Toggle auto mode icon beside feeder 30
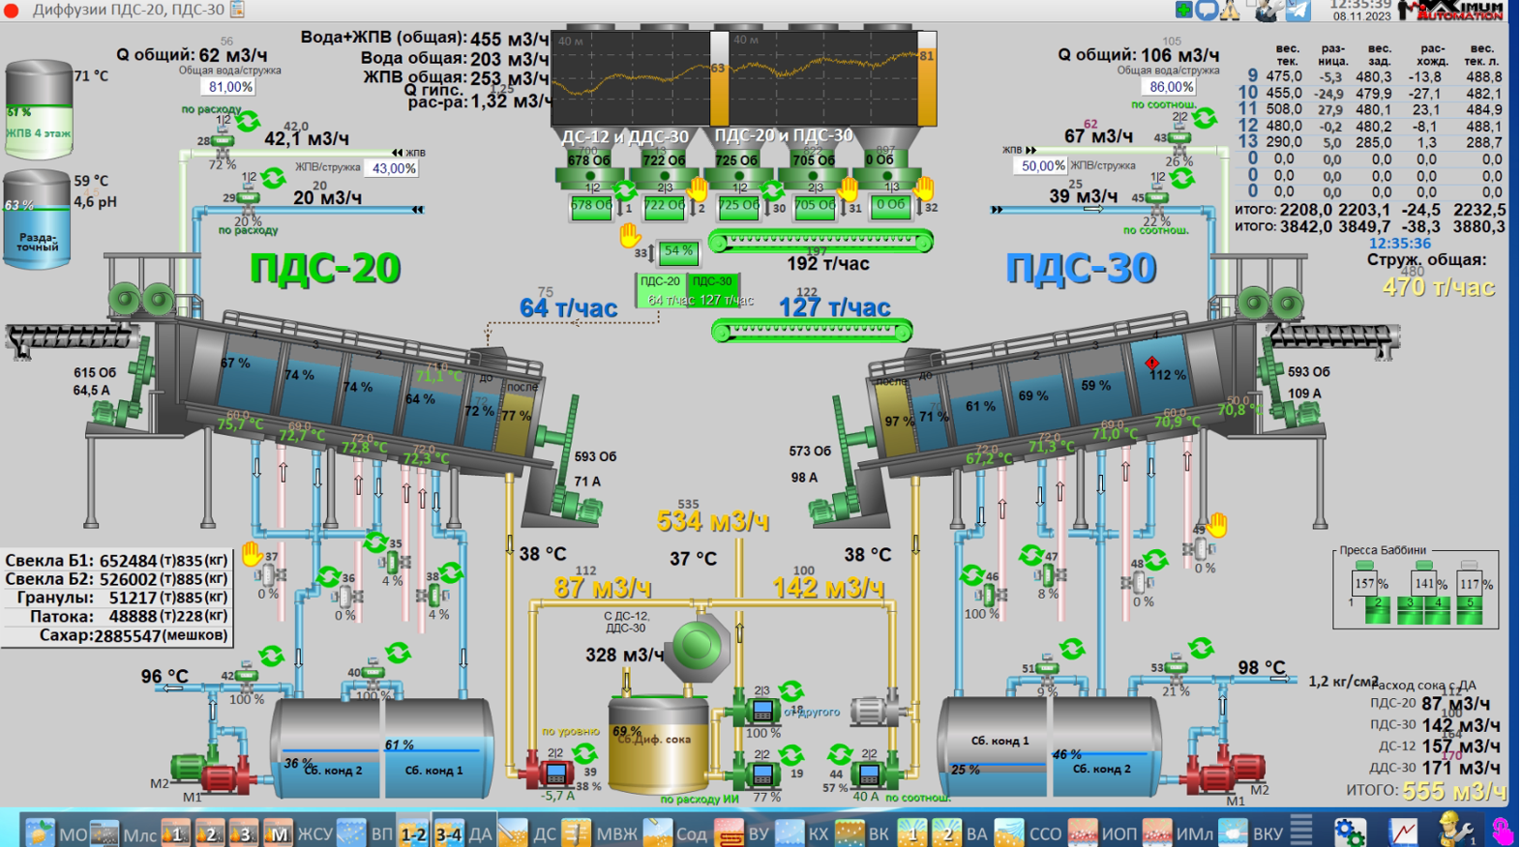This screenshot has height=847, width=1521. [772, 190]
